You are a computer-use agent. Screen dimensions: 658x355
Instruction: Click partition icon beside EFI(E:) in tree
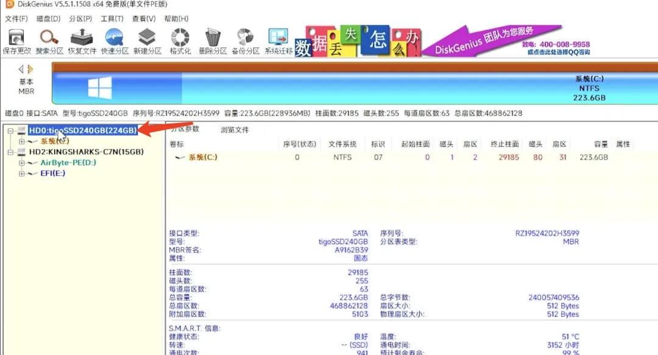pos(33,174)
